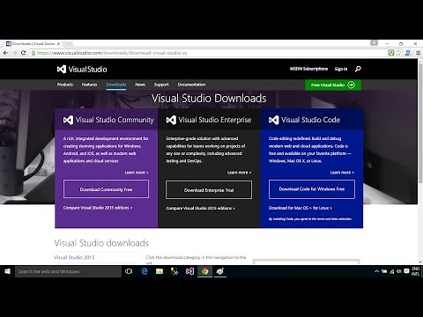Screen dimensions: 423x317
Task: Open the Products menu
Action: (x=65, y=85)
